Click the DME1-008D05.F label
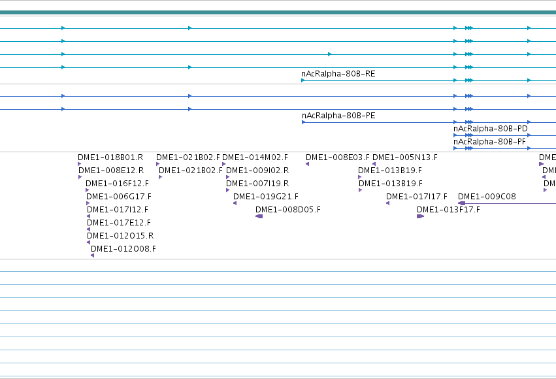 click(288, 210)
